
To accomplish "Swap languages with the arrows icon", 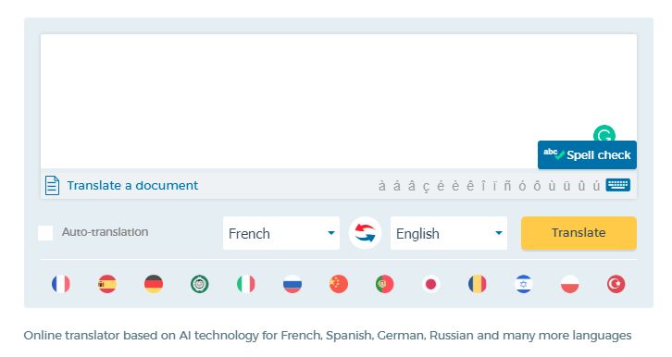I will click(x=365, y=233).
